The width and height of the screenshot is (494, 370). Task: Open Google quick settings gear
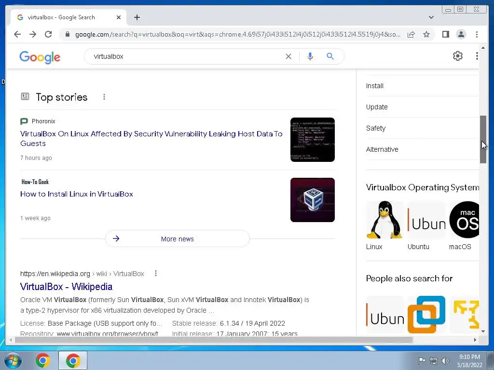(457, 56)
